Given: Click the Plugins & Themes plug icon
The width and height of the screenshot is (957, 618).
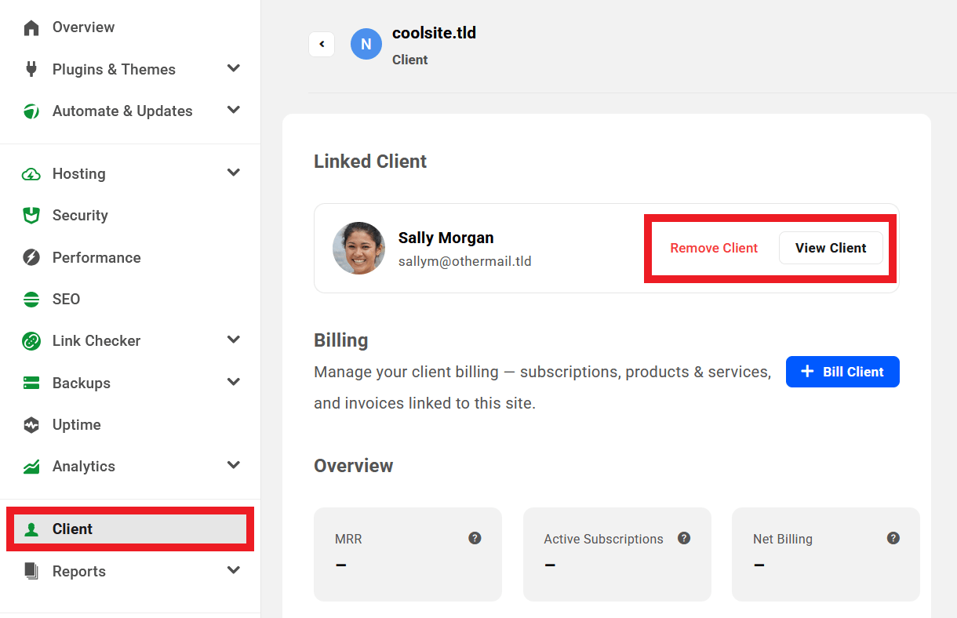Looking at the screenshot, I should tap(31, 69).
